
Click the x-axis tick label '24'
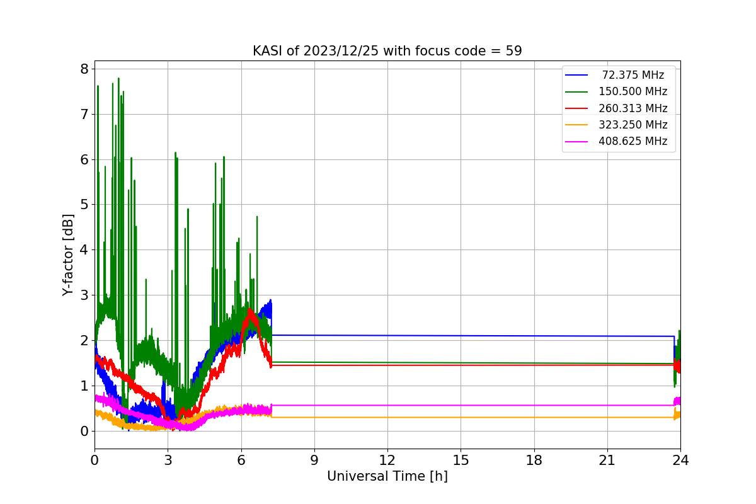pos(680,461)
